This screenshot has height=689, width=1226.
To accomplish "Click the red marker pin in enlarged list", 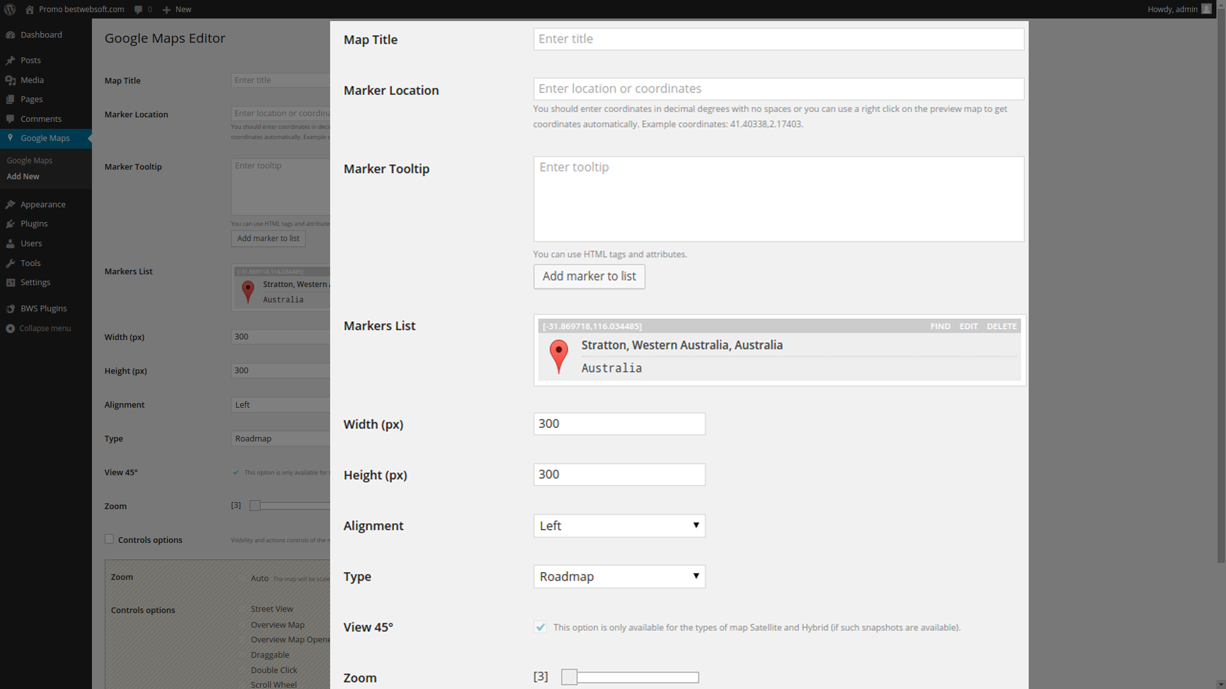I will click(x=559, y=356).
